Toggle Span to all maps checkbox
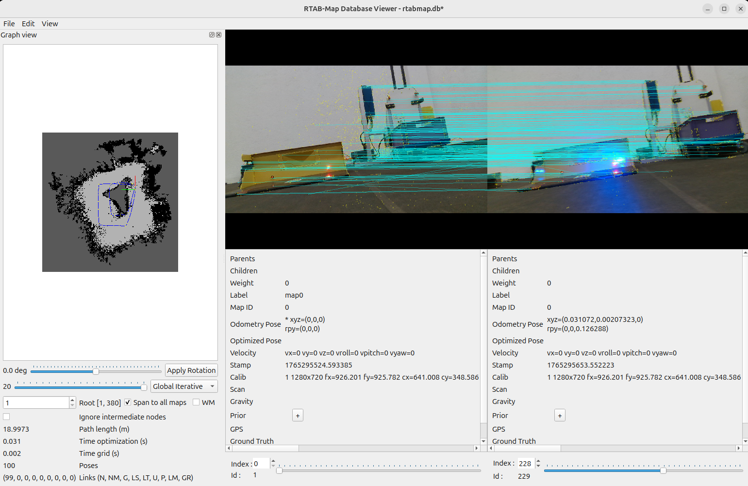The height and width of the screenshot is (486, 748). tap(128, 402)
